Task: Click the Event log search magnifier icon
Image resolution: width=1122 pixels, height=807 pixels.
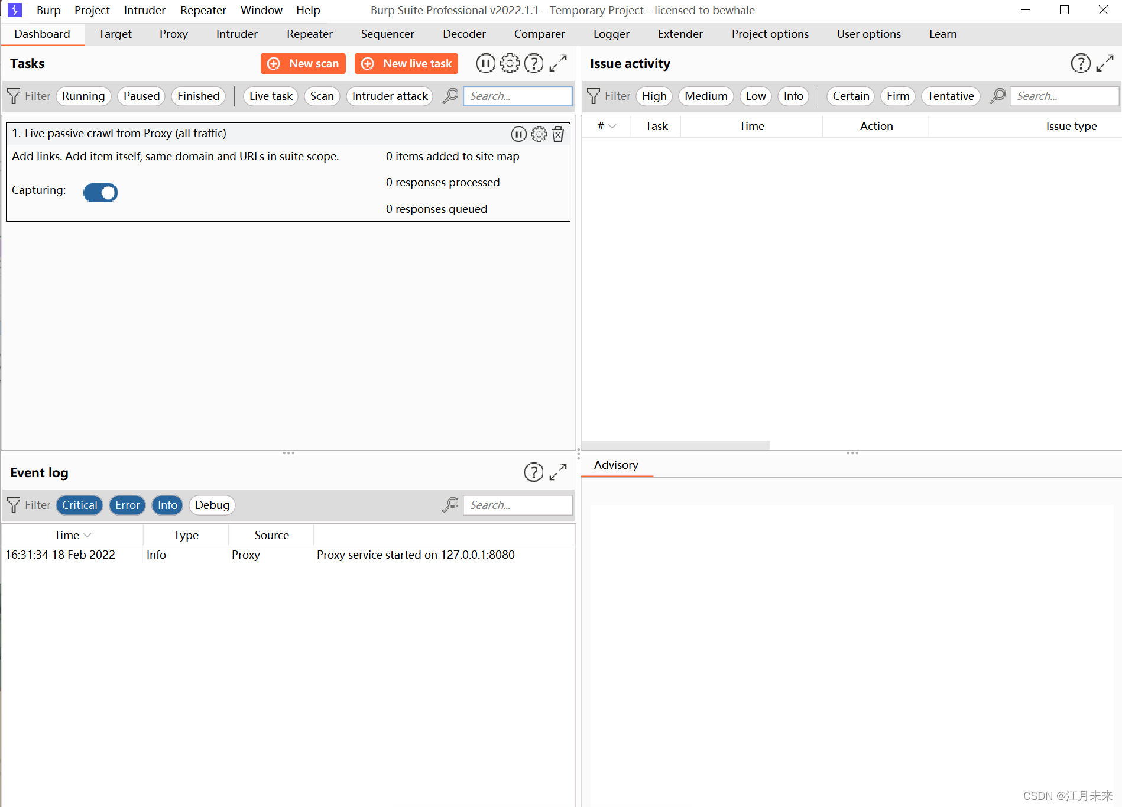Action: (x=450, y=505)
